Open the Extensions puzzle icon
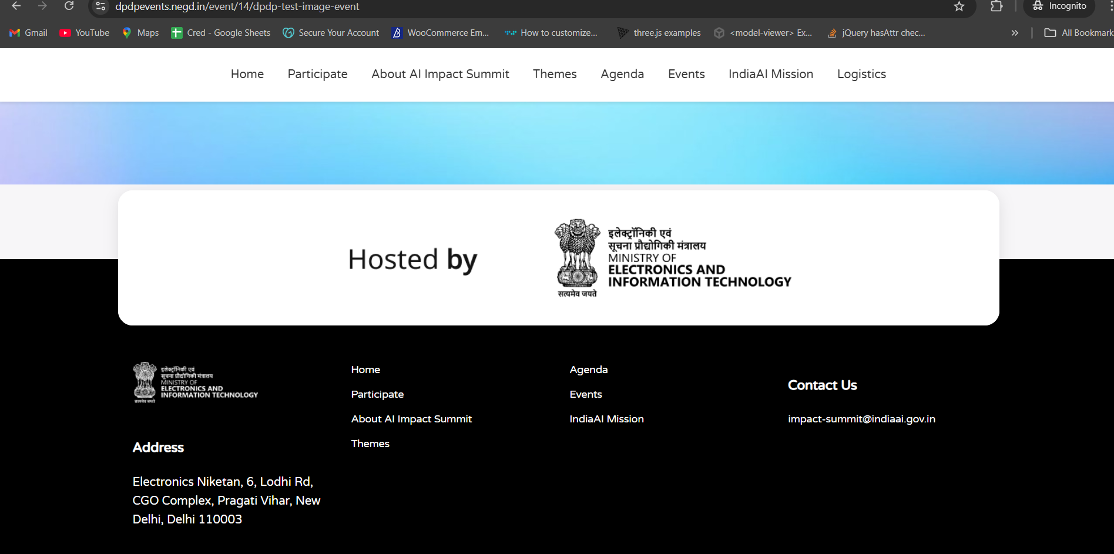 point(996,6)
